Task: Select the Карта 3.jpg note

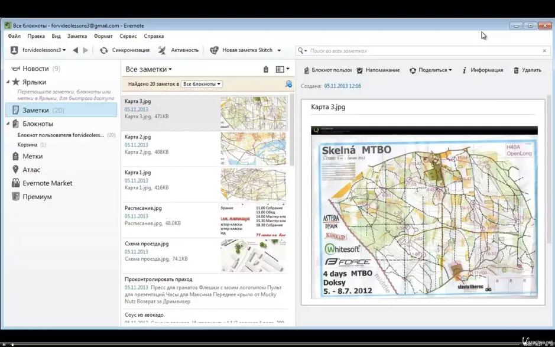Action: (205, 113)
